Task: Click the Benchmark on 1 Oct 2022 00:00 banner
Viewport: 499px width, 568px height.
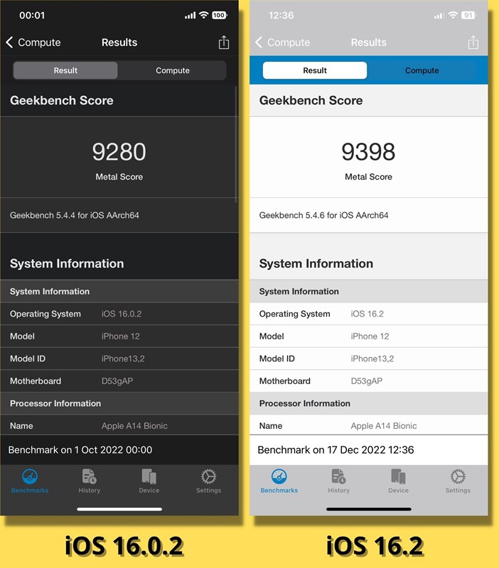Action: coord(119,450)
